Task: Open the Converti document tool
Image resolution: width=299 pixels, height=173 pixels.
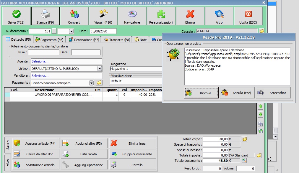Action: click(74, 16)
